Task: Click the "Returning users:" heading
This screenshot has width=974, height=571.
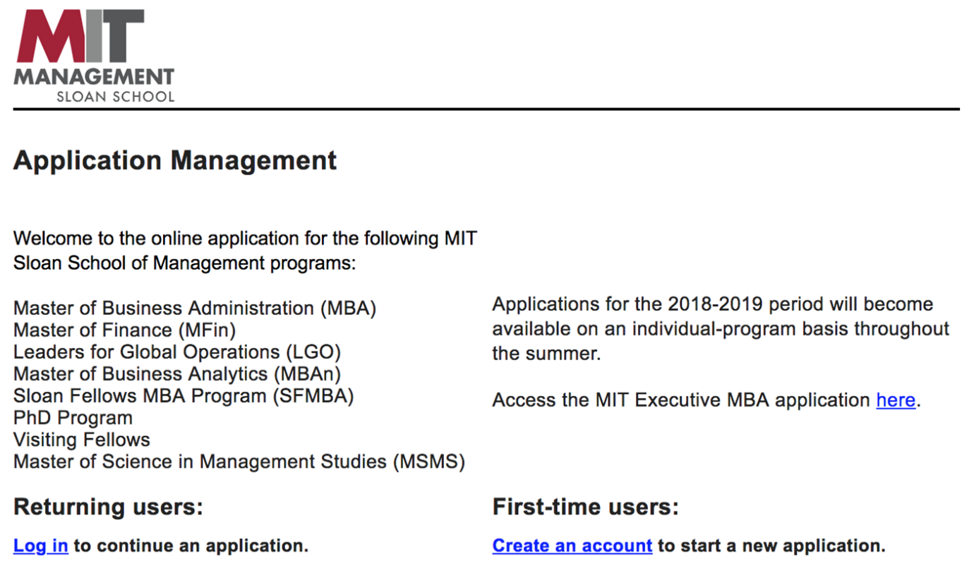Action: 108,507
